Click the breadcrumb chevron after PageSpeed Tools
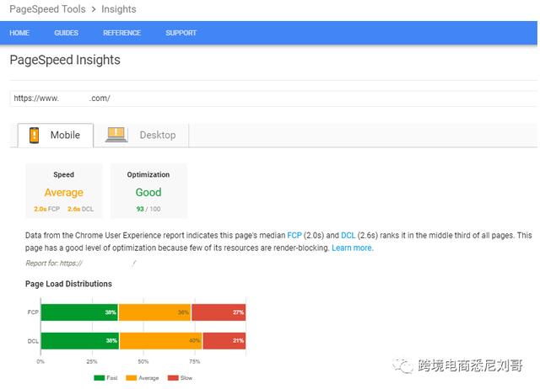This screenshot has height=389, width=540. coord(94,9)
